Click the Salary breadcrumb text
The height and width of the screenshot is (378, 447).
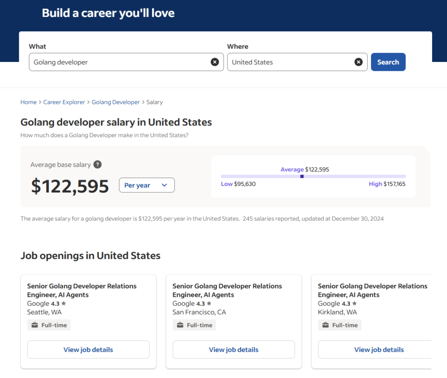click(155, 102)
